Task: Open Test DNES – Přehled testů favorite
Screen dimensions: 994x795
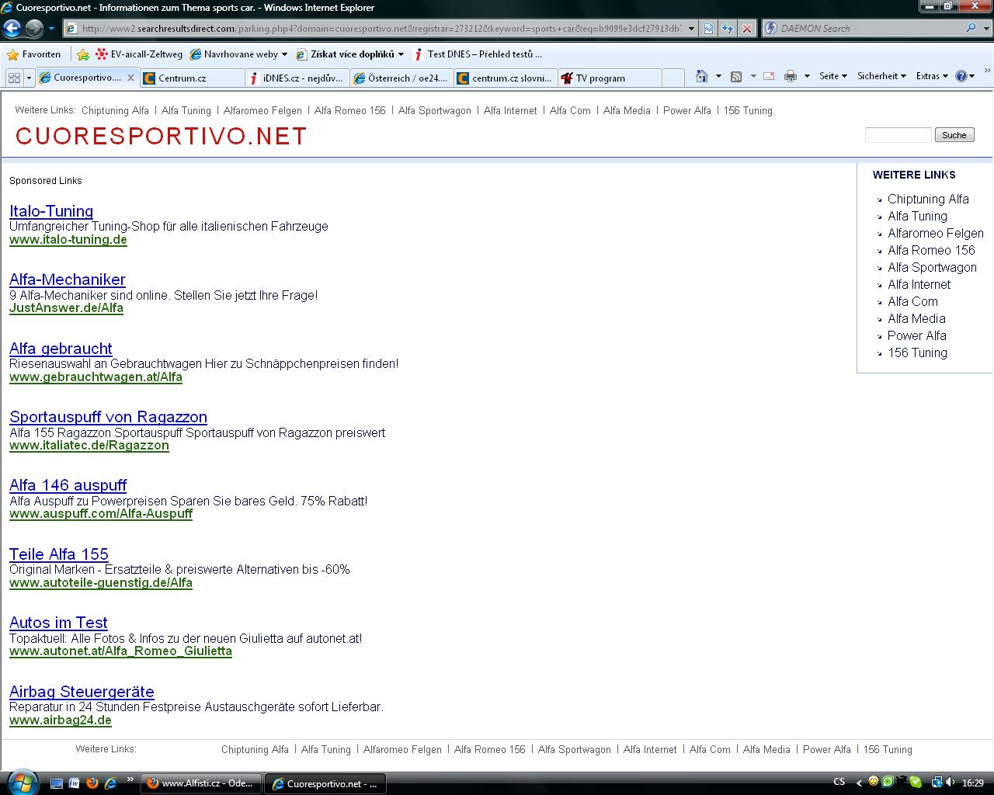Action: pyautogui.click(x=478, y=54)
